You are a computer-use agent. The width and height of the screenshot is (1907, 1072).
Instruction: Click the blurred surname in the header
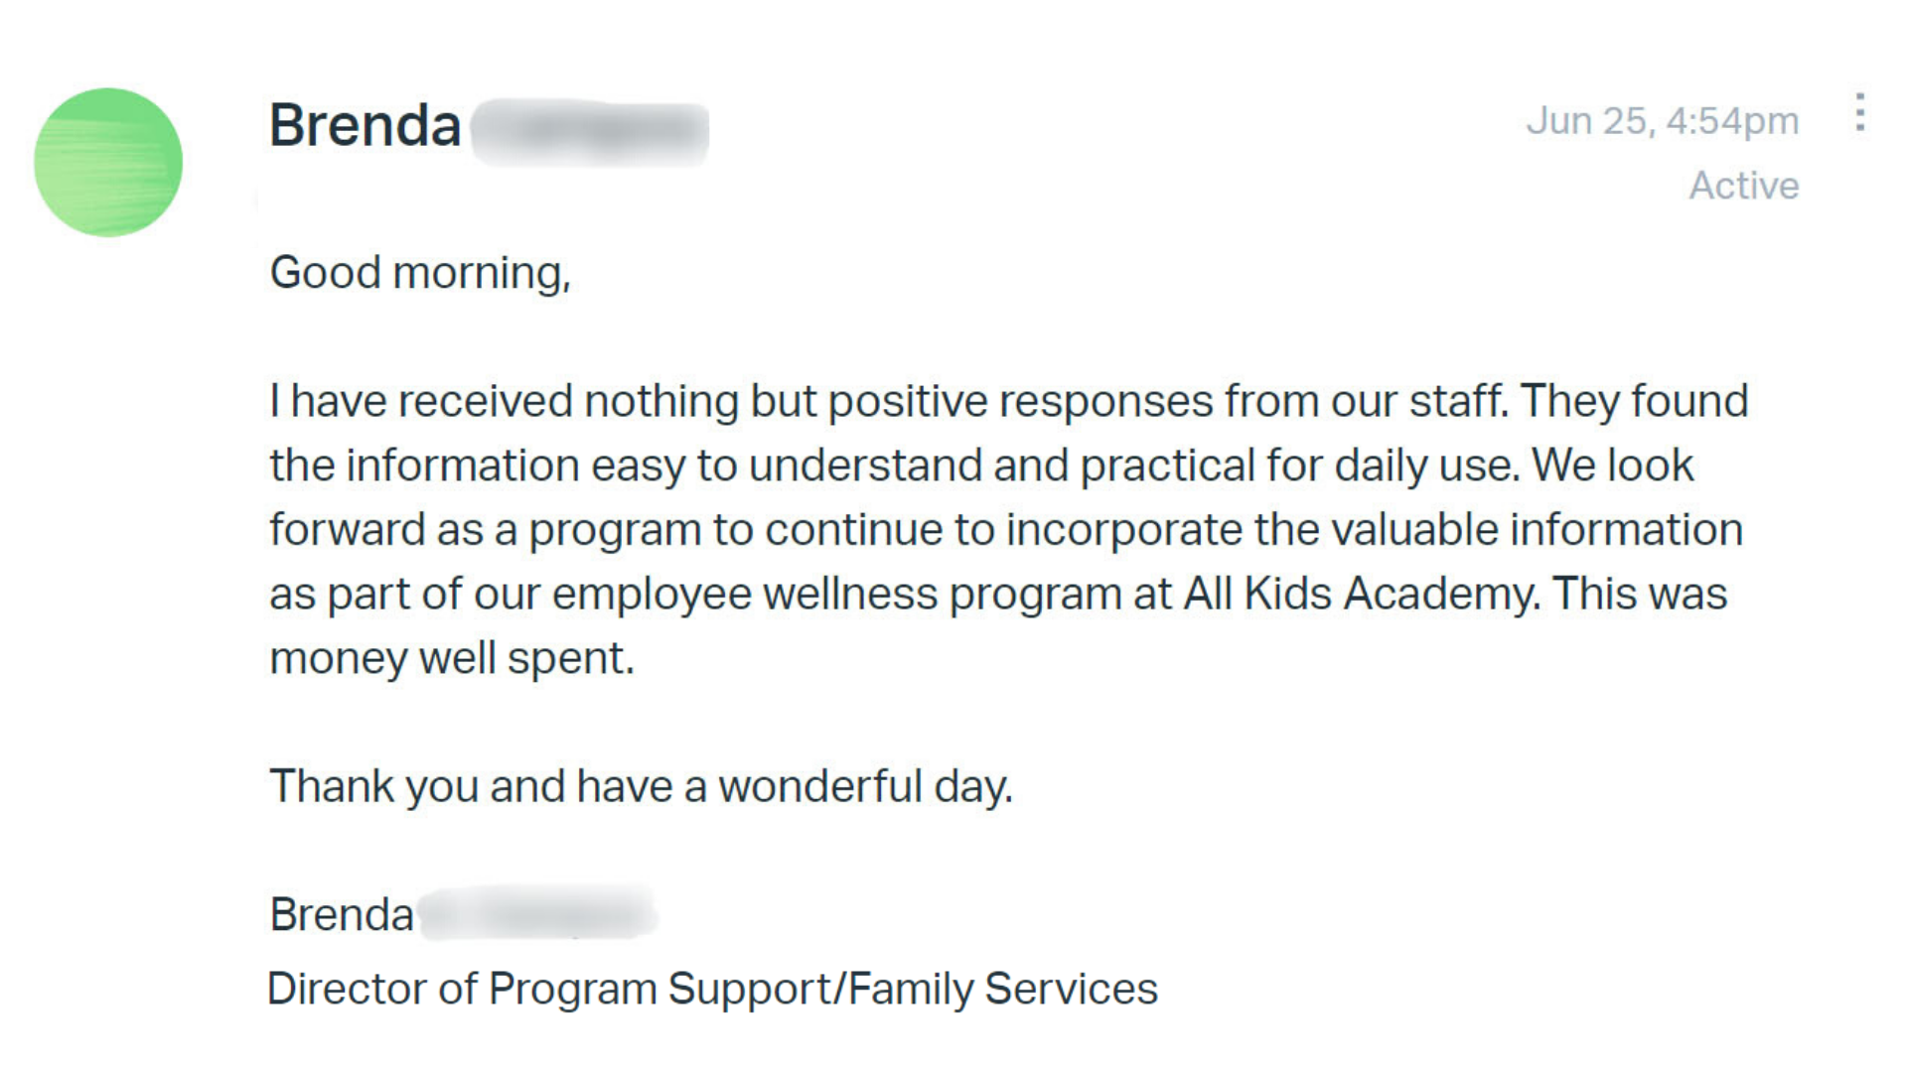pyautogui.click(x=590, y=132)
